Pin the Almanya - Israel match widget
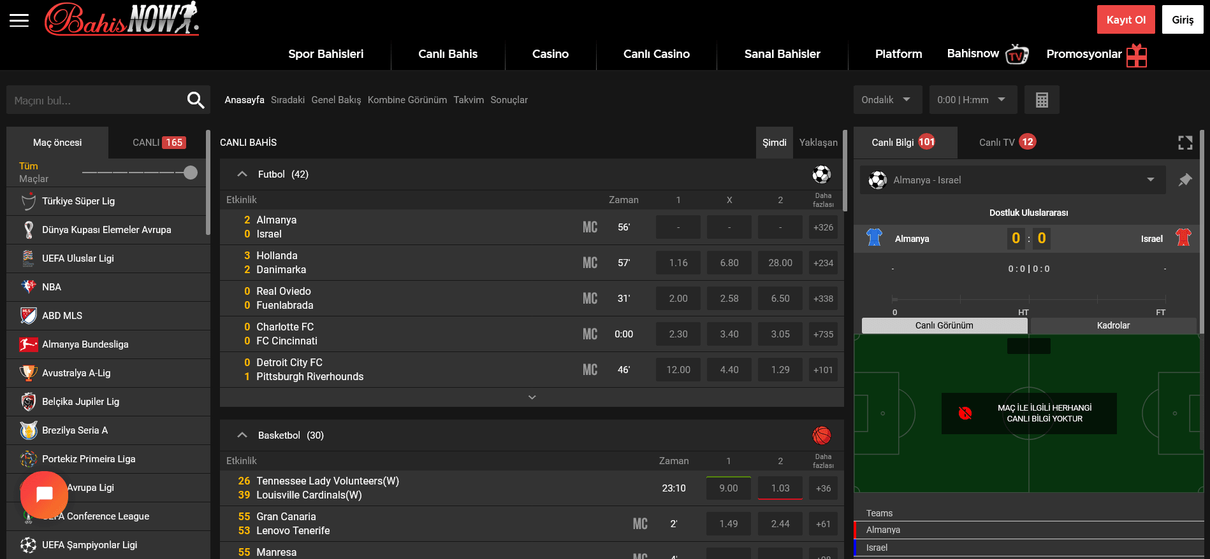 (1185, 180)
